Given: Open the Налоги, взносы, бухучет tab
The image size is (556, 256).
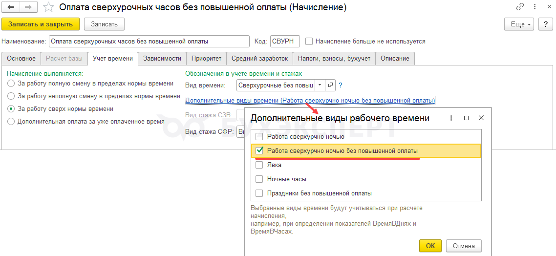Looking at the screenshot, I should pos(334,59).
